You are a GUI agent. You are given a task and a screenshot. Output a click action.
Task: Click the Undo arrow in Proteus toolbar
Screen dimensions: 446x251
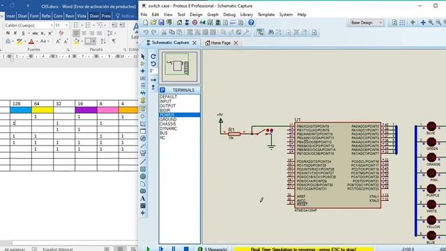pos(146,32)
